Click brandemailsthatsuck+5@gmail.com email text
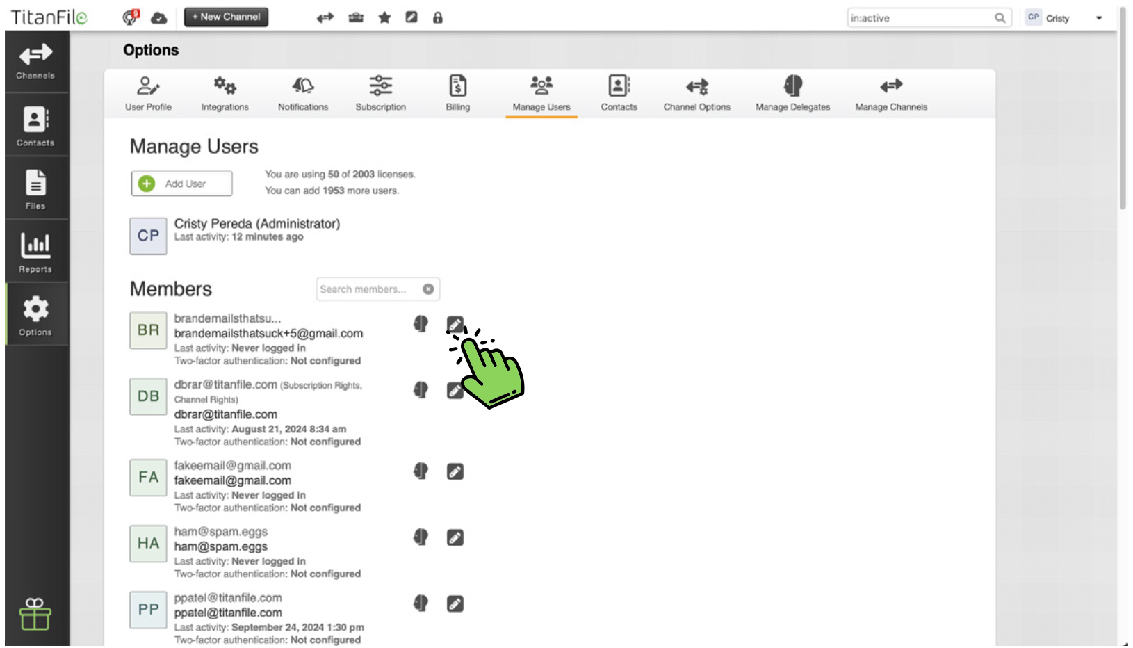The image size is (1133, 648). point(268,334)
